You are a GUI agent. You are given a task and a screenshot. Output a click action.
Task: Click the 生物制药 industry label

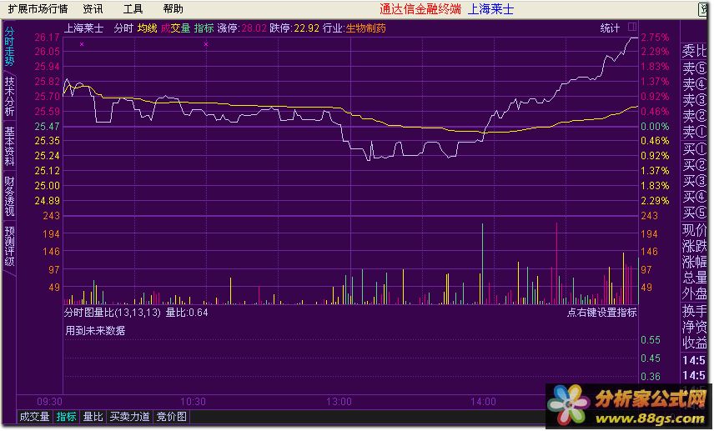tap(365, 28)
